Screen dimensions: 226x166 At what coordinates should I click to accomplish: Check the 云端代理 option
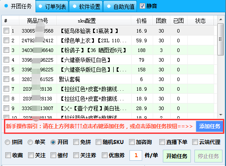(x=195, y=142)
